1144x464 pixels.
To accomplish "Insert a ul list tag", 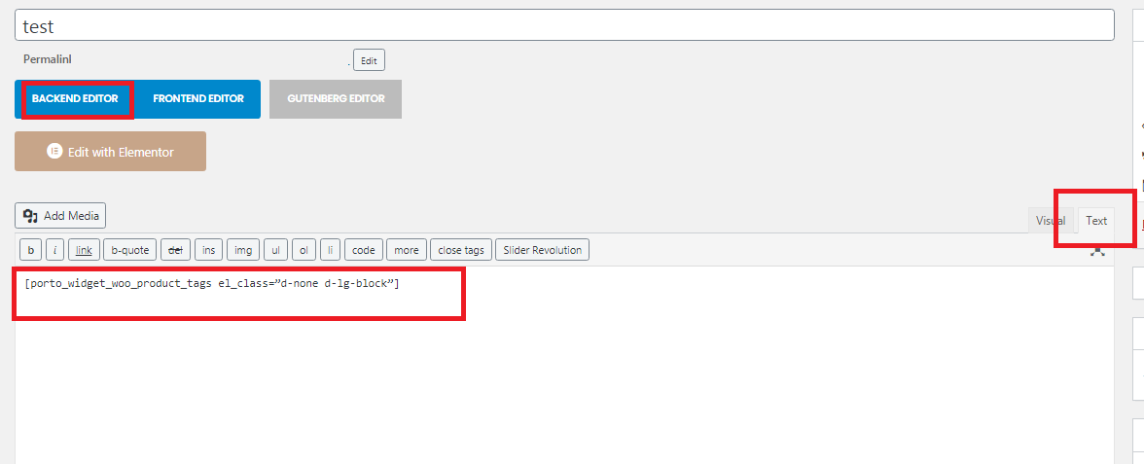I will (276, 250).
